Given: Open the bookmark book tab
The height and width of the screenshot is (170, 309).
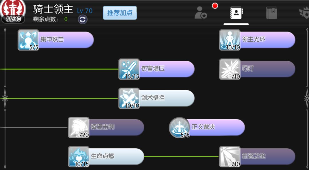Looking at the screenshot, I should pos(272,13).
